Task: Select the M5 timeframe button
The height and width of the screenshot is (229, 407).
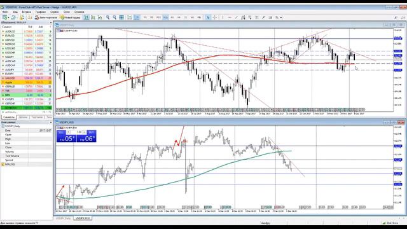Action: coord(152,17)
